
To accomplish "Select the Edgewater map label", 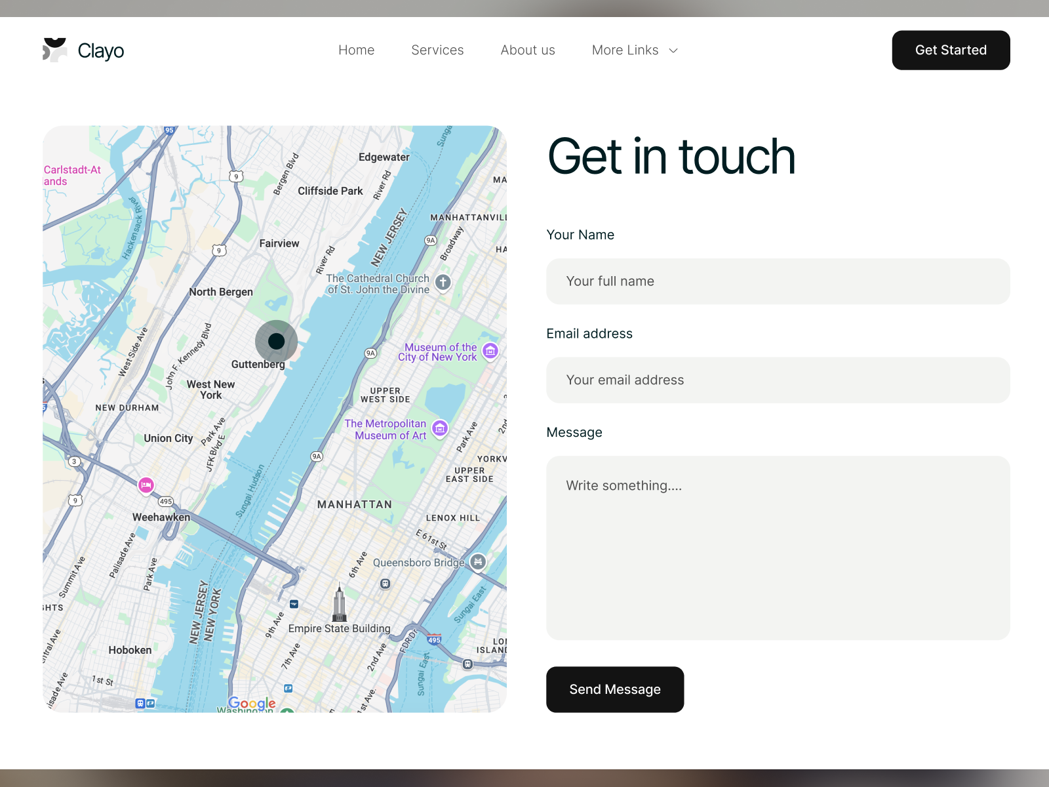I will tap(384, 157).
